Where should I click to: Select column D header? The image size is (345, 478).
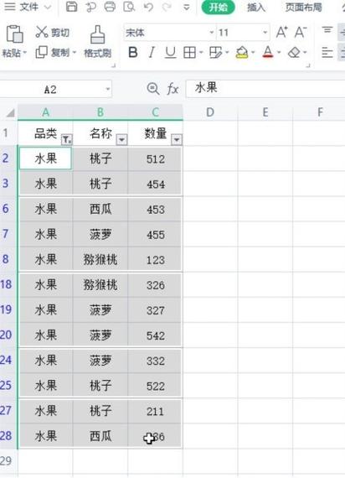point(210,112)
